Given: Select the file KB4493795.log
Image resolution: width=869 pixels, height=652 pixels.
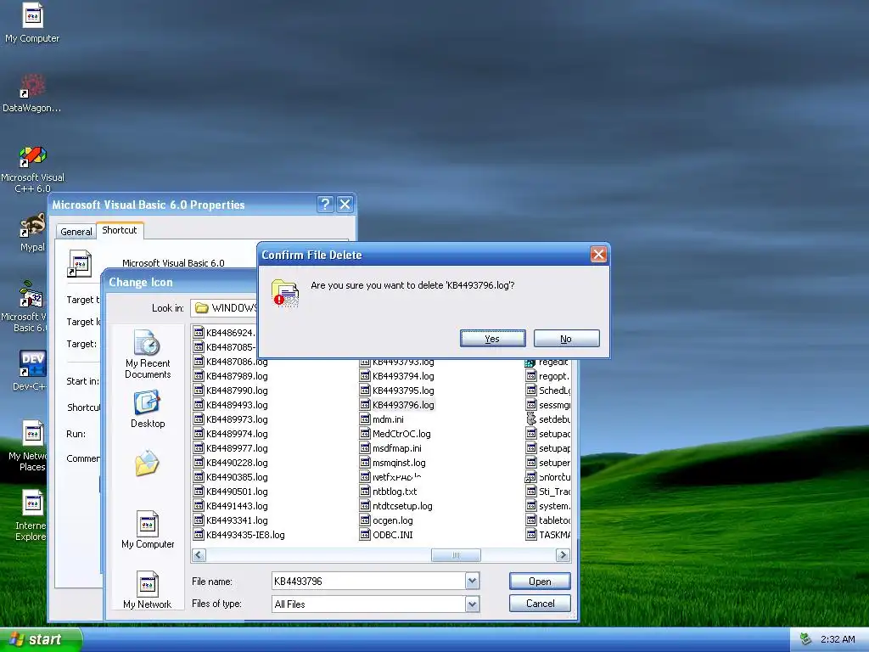Looking at the screenshot, I should pyautogui.click(x=397, y=391).
